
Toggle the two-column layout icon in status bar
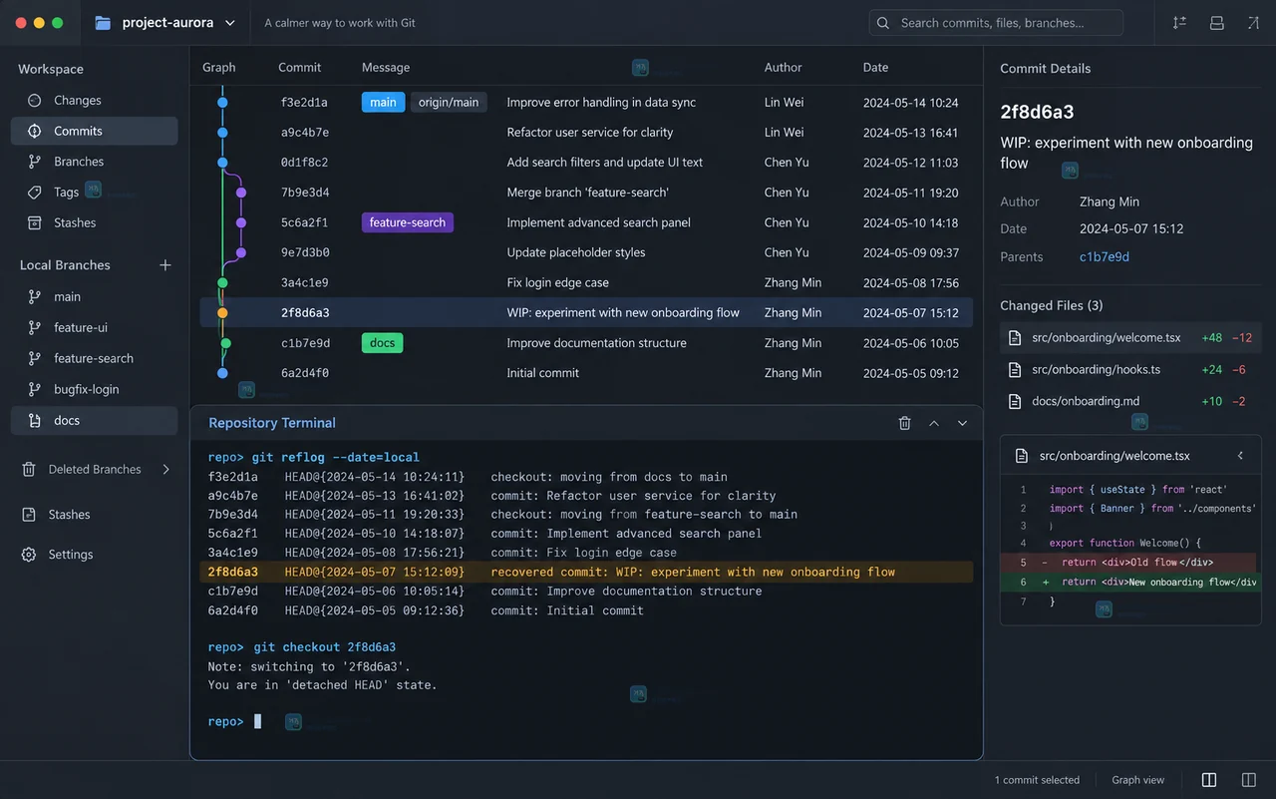pos(1209,780)
